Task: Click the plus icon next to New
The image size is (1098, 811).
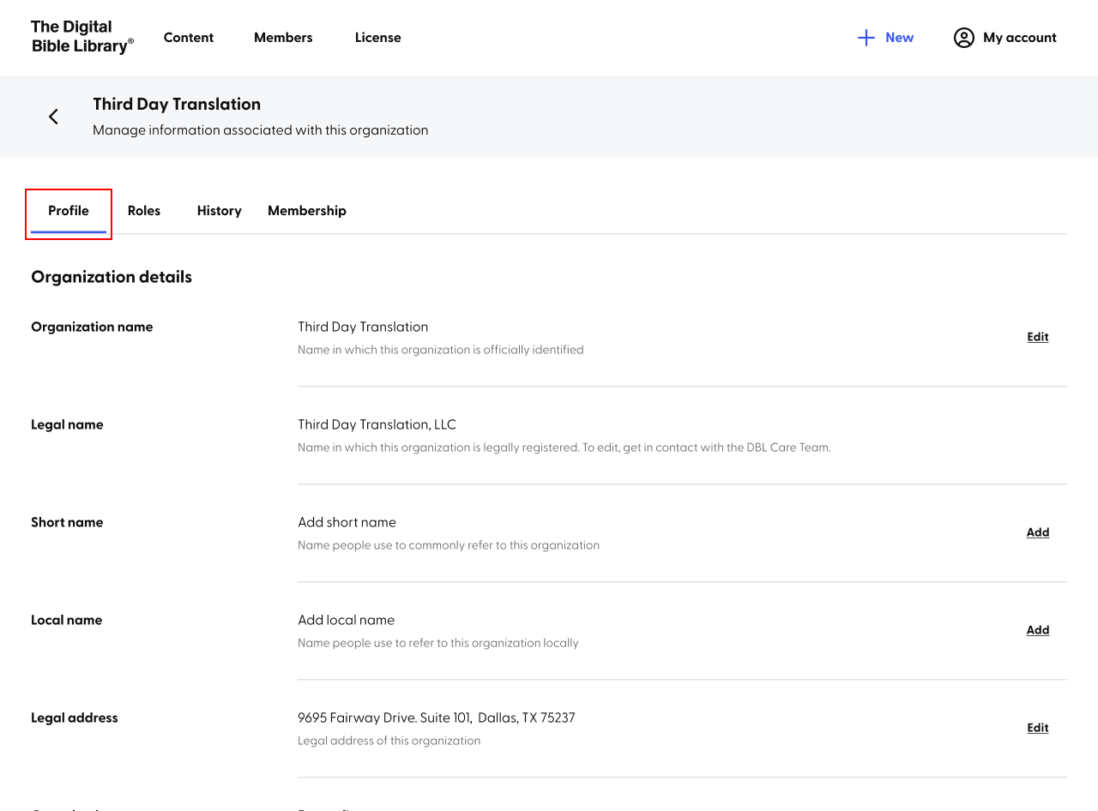Action: pyautogui.click(x=866, y=38)
